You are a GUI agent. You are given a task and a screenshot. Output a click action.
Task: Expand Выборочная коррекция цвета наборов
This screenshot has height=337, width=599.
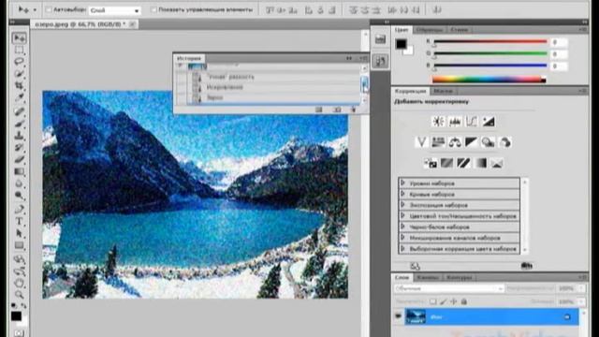[x=402, y=248]
